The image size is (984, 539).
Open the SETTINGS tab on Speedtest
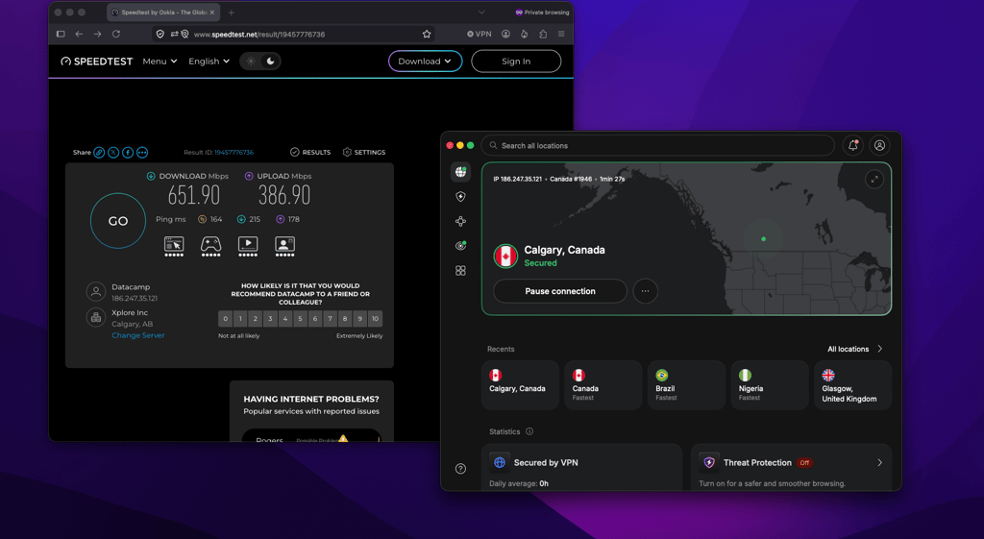(x=364, y=152)
